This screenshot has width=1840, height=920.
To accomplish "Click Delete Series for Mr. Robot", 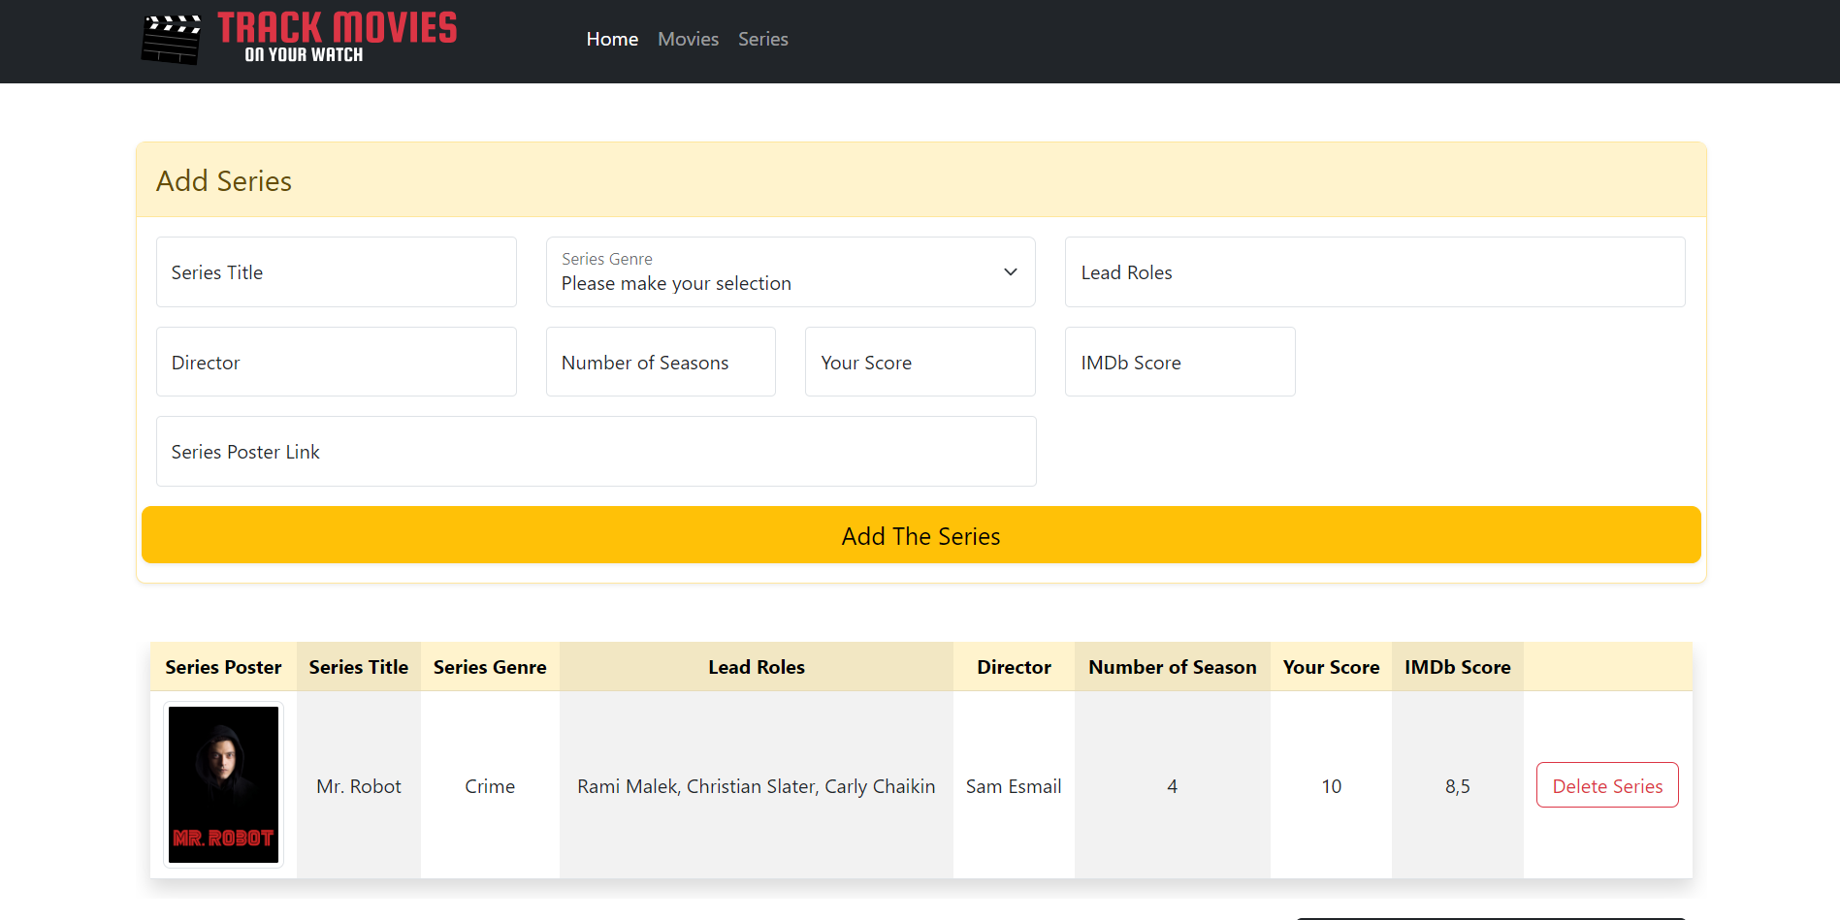I will (1607, 785).
